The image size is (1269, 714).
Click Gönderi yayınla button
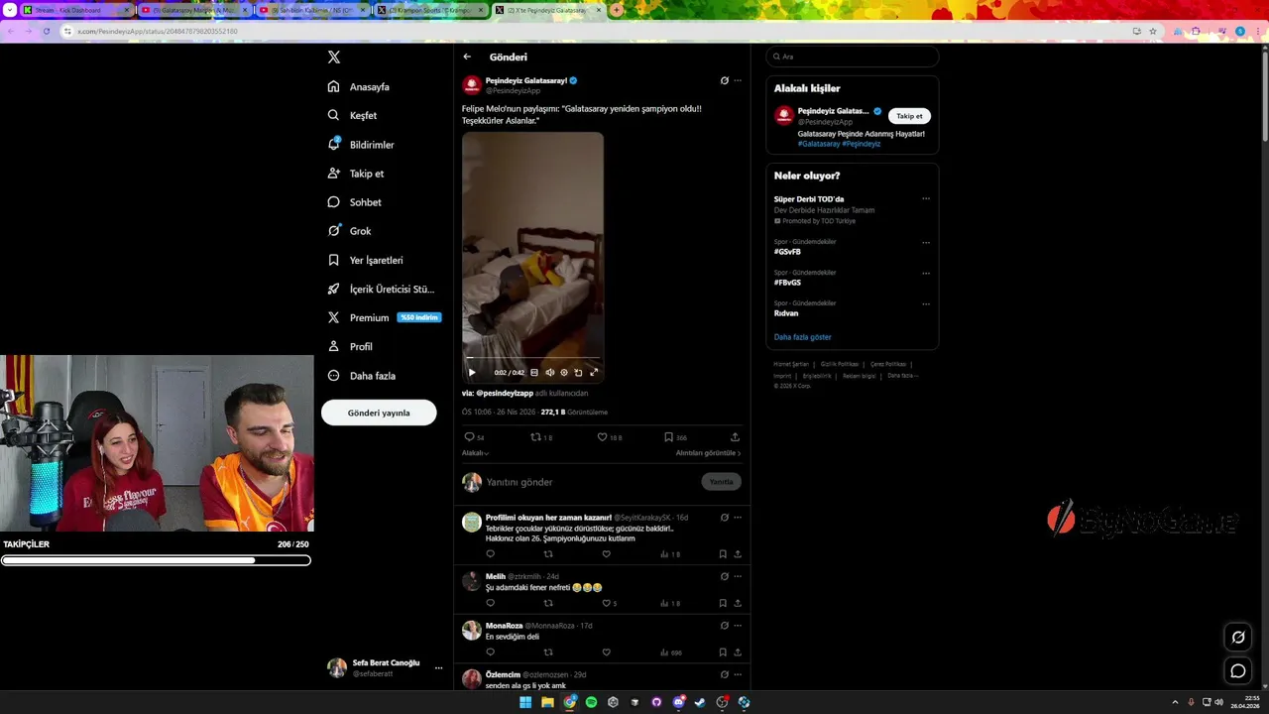click(379, 413)
